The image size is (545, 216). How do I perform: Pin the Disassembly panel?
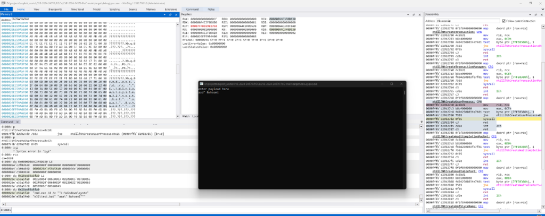[535, 15]
